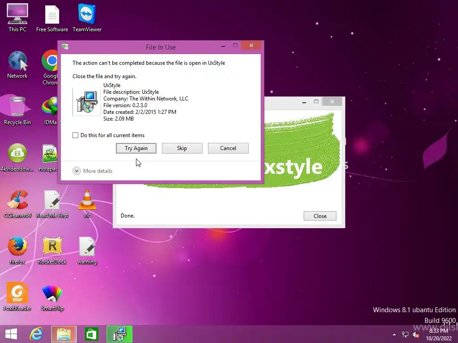Click the UxStyle file thumbnail in dialog
Image resolution: width=458 pixels, height=343 pixels.
86,102
